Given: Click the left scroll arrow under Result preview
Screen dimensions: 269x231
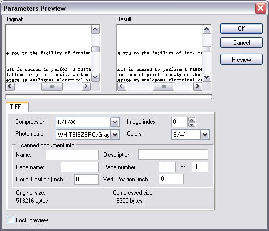Looking at the screenshot, I should 122,86.
